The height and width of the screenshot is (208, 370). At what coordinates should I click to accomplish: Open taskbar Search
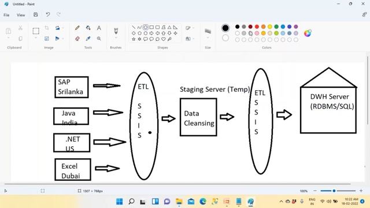pos(131,202)
